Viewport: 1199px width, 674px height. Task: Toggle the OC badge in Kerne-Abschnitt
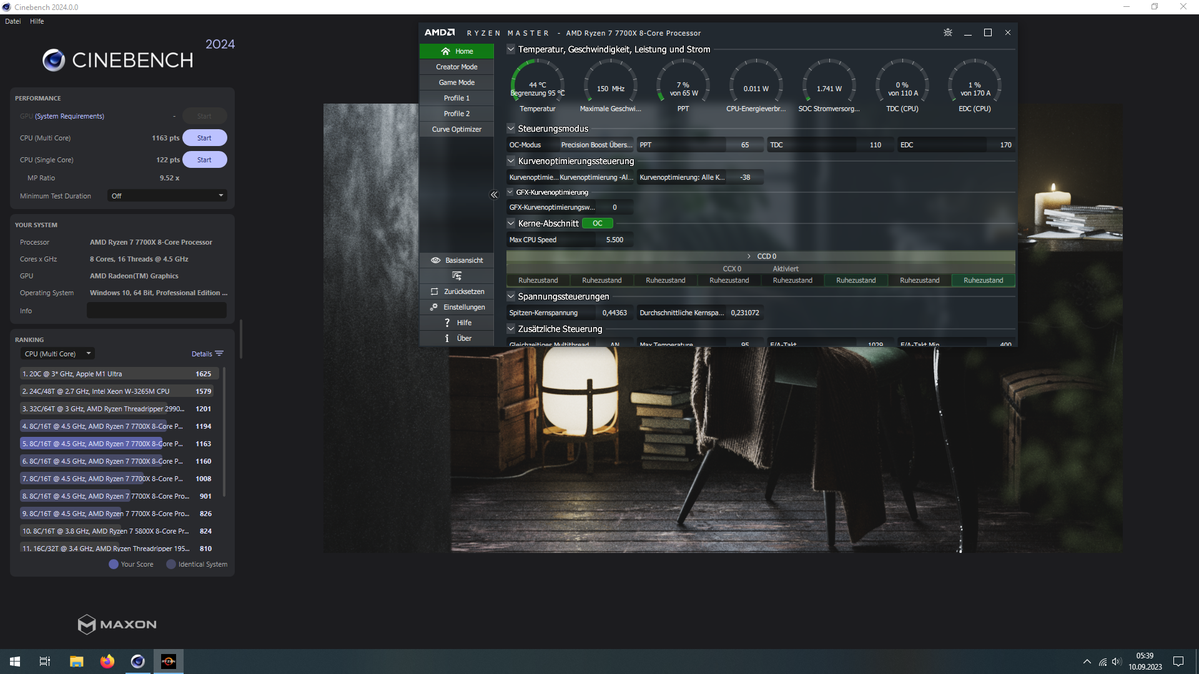pos(597,223)
